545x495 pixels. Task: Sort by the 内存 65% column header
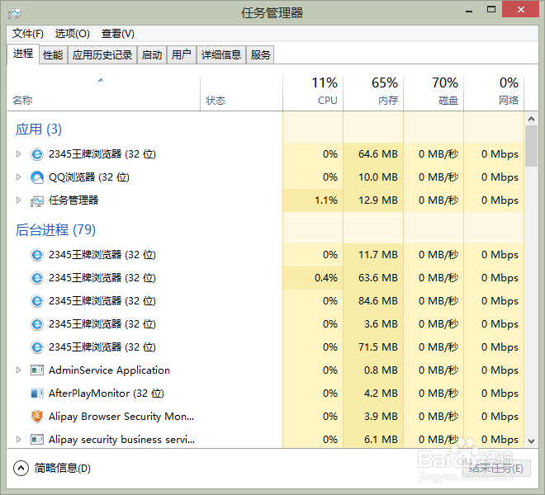(373, 93)
